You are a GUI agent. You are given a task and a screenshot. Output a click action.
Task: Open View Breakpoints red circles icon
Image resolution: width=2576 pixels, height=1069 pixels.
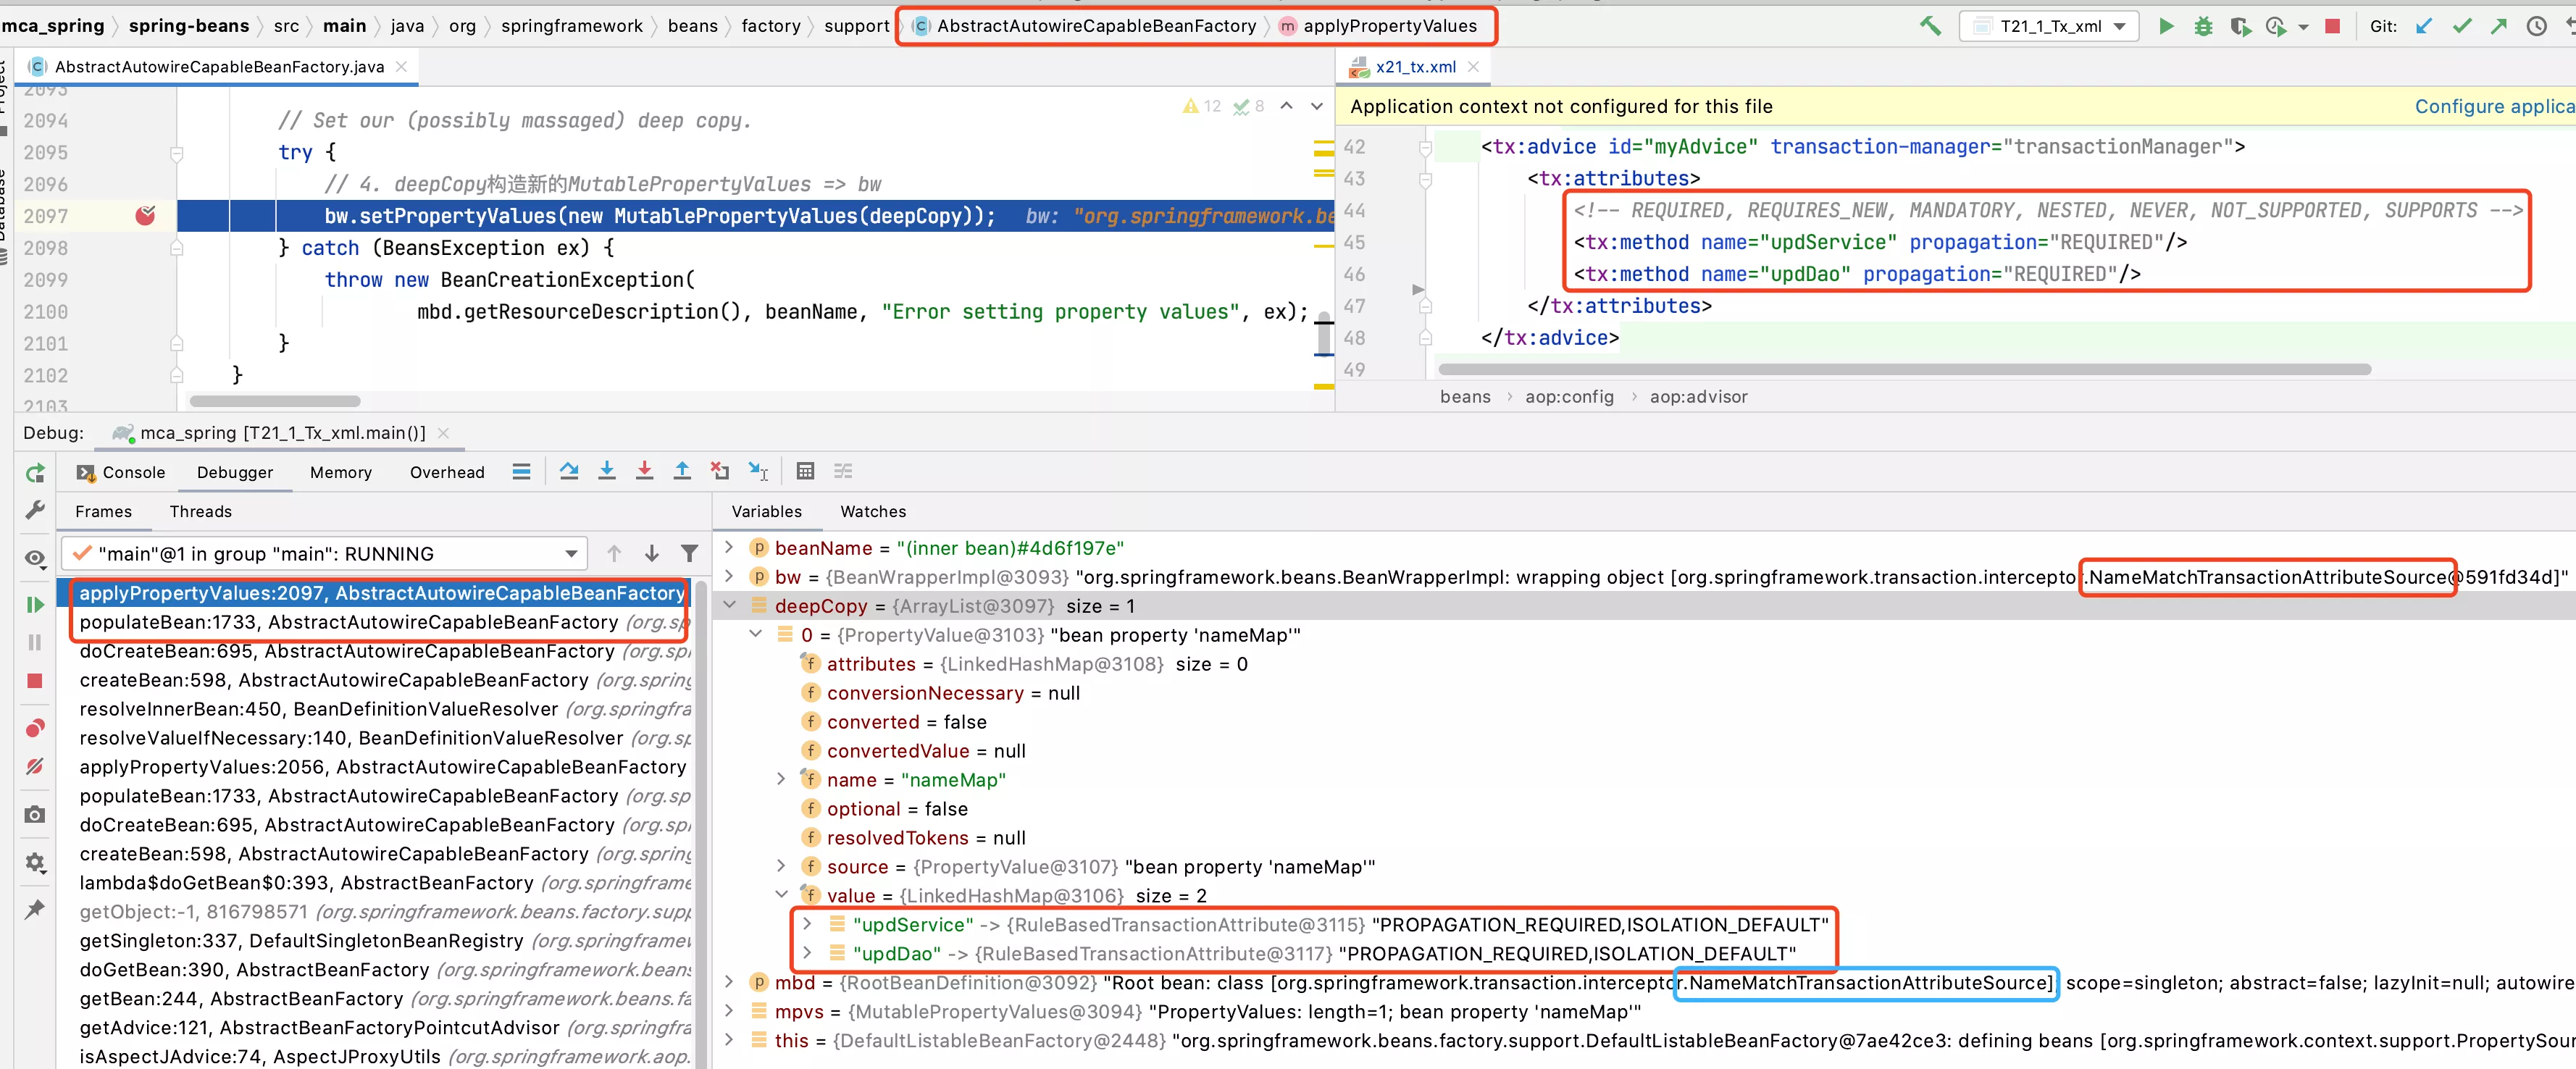click(x=35, y=728)
